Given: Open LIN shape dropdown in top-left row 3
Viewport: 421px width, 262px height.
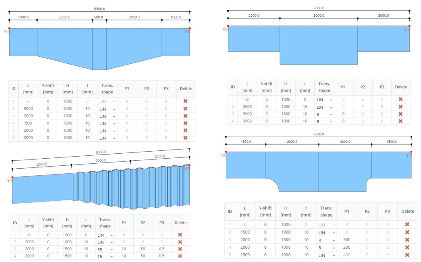Looking at the screenshot, I should pos(107,116).
